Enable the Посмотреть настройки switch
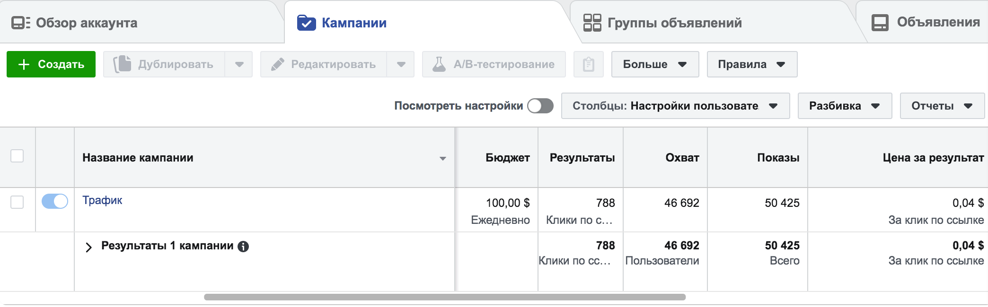The height and width of the screenshot is (307, 988). tap(540, 106)
